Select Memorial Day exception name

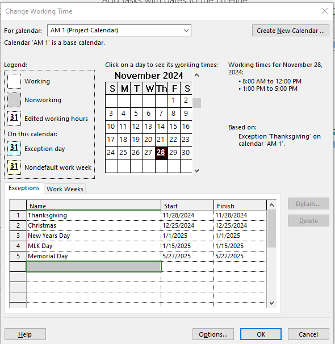click(94, 256)
